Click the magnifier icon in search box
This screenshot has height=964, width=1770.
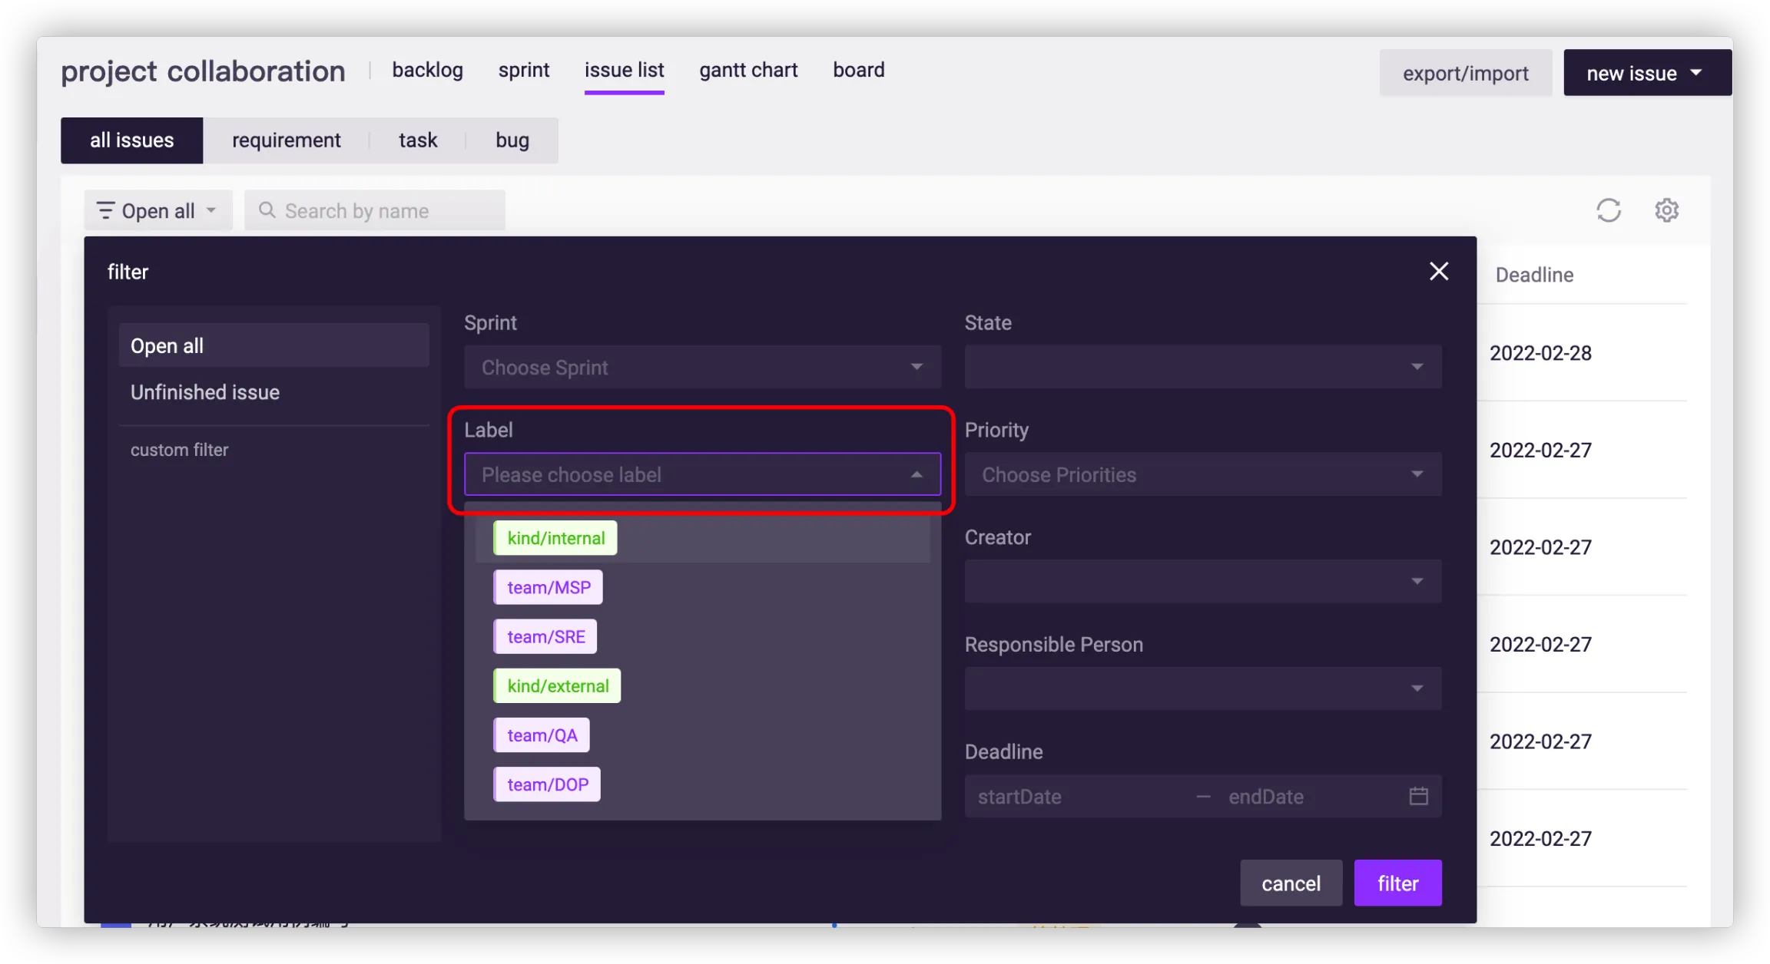(x=267, y=210)
